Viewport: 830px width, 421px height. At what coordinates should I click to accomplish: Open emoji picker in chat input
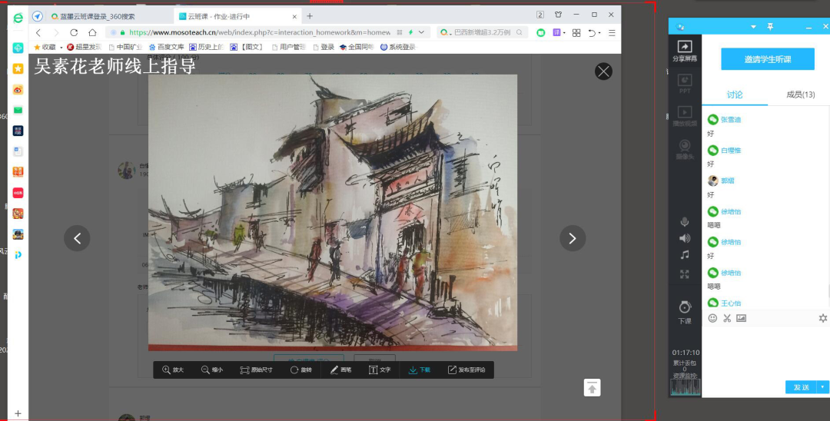(x=712, y=318)
